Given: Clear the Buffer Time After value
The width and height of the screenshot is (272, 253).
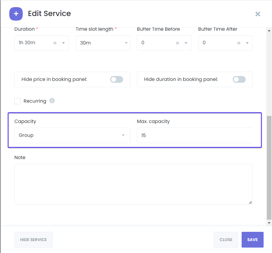Looking at the screenshot, I should click(238, 43).
